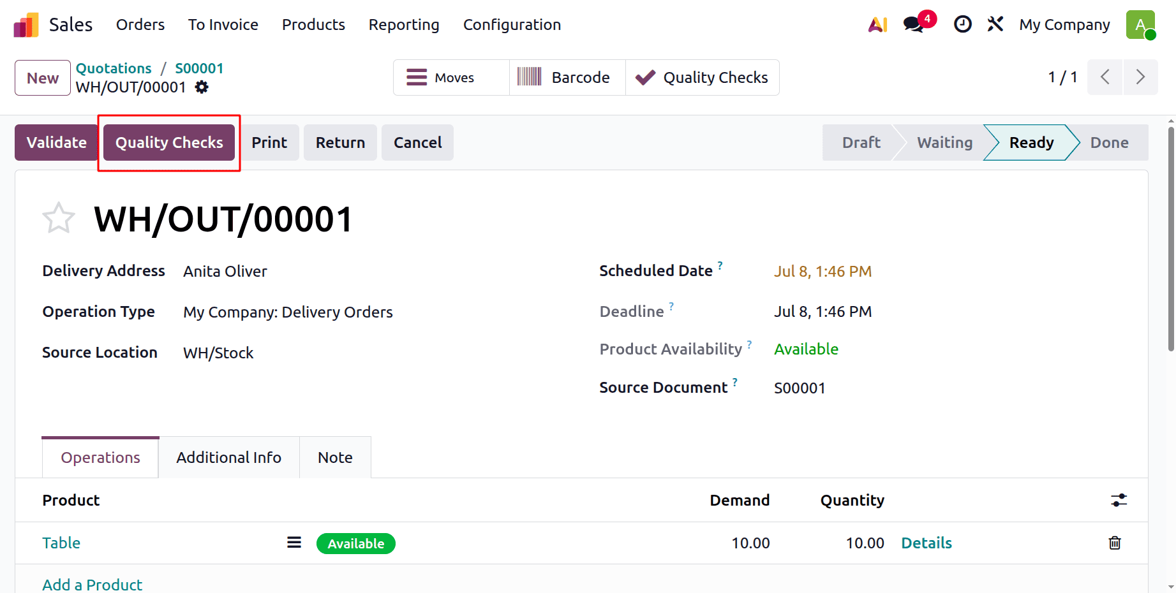Viewport: 1176px width, 593px height.
Task: Click the Cancel button
Action: click(417, 142)
